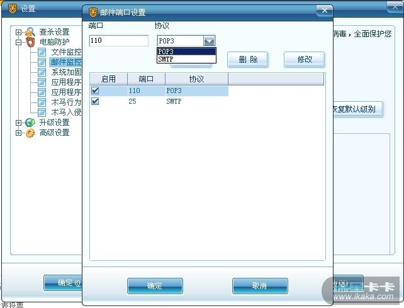Viewport: 404px width, 308px height.
Task: Click the 删除 button
Action: pyautogui.click(x=247, y=60)
